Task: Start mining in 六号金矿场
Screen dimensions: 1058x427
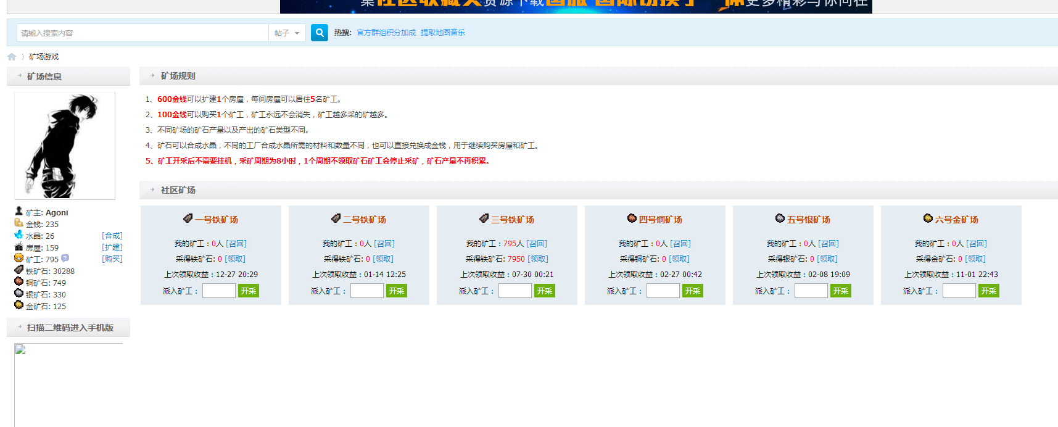Action: pos(989,291)
